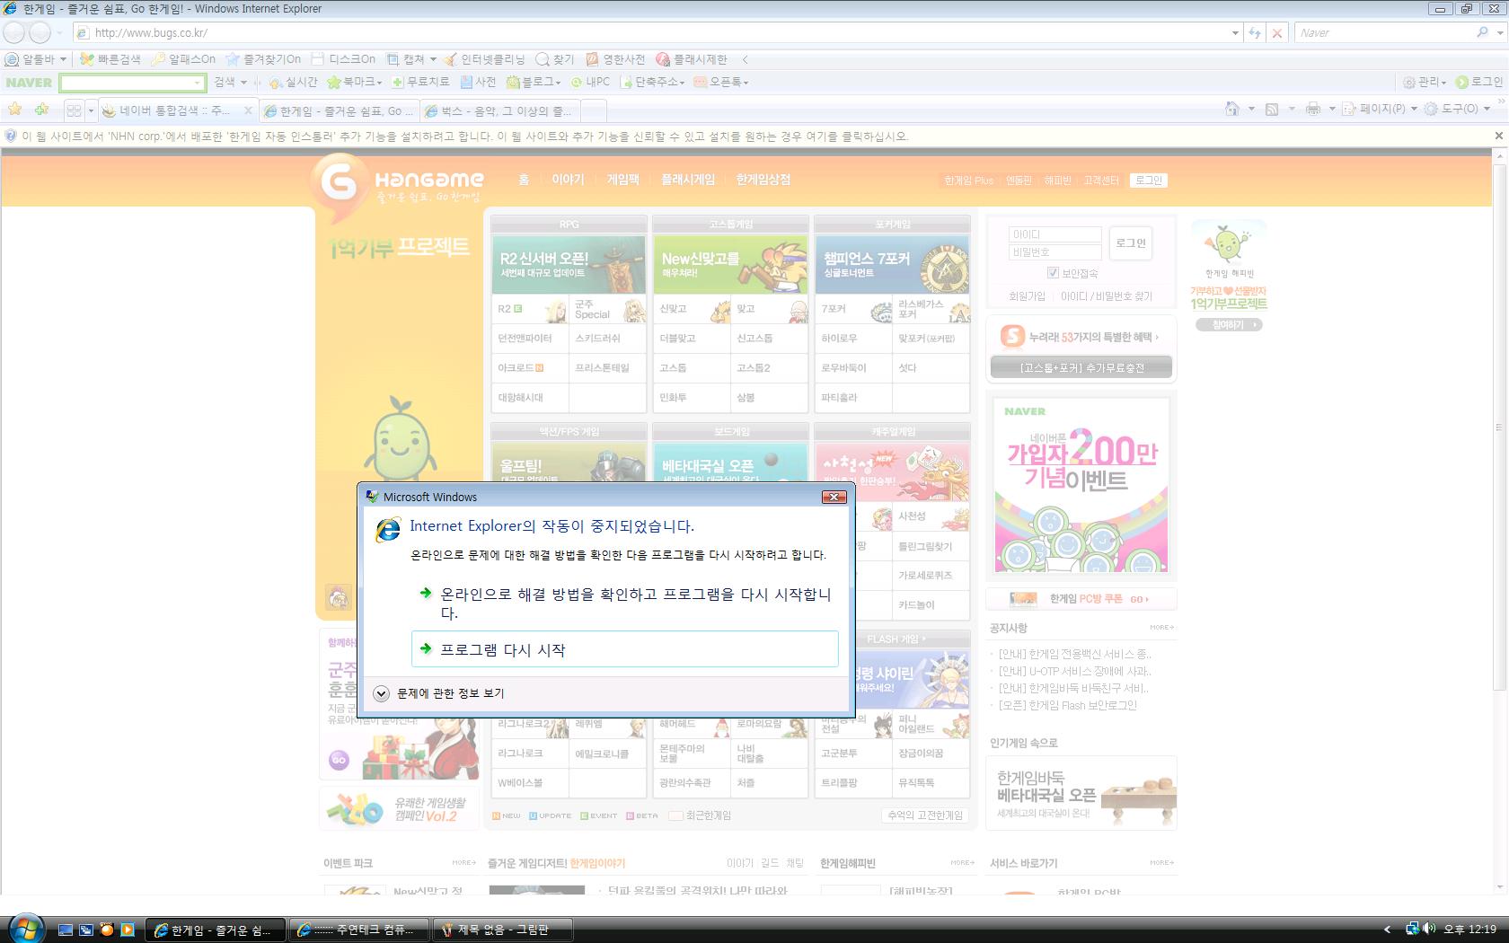Open the 주연테크 컴퓨터 taskbar window

point(358,930)
